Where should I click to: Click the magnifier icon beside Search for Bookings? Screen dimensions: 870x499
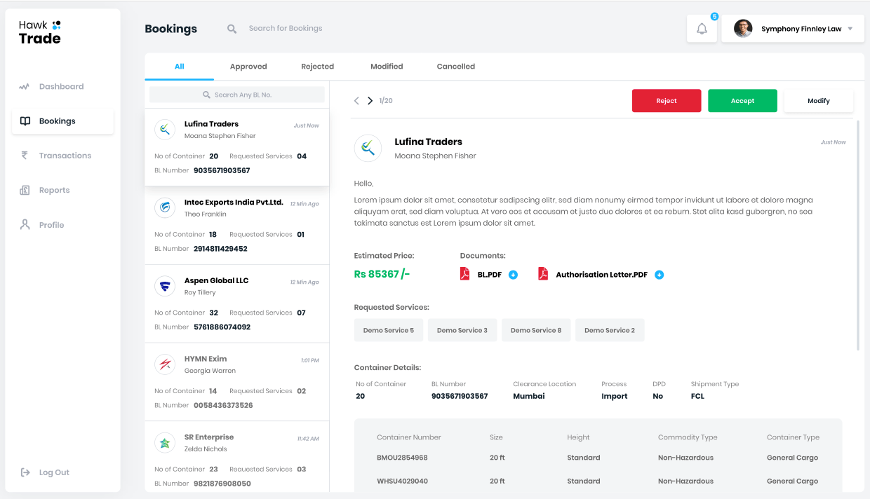coord(232,29)
